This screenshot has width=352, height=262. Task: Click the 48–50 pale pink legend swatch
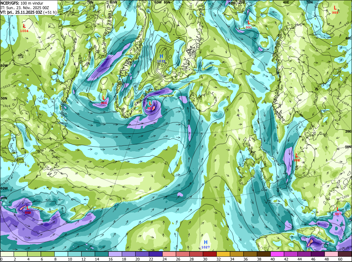pos(331,254)
